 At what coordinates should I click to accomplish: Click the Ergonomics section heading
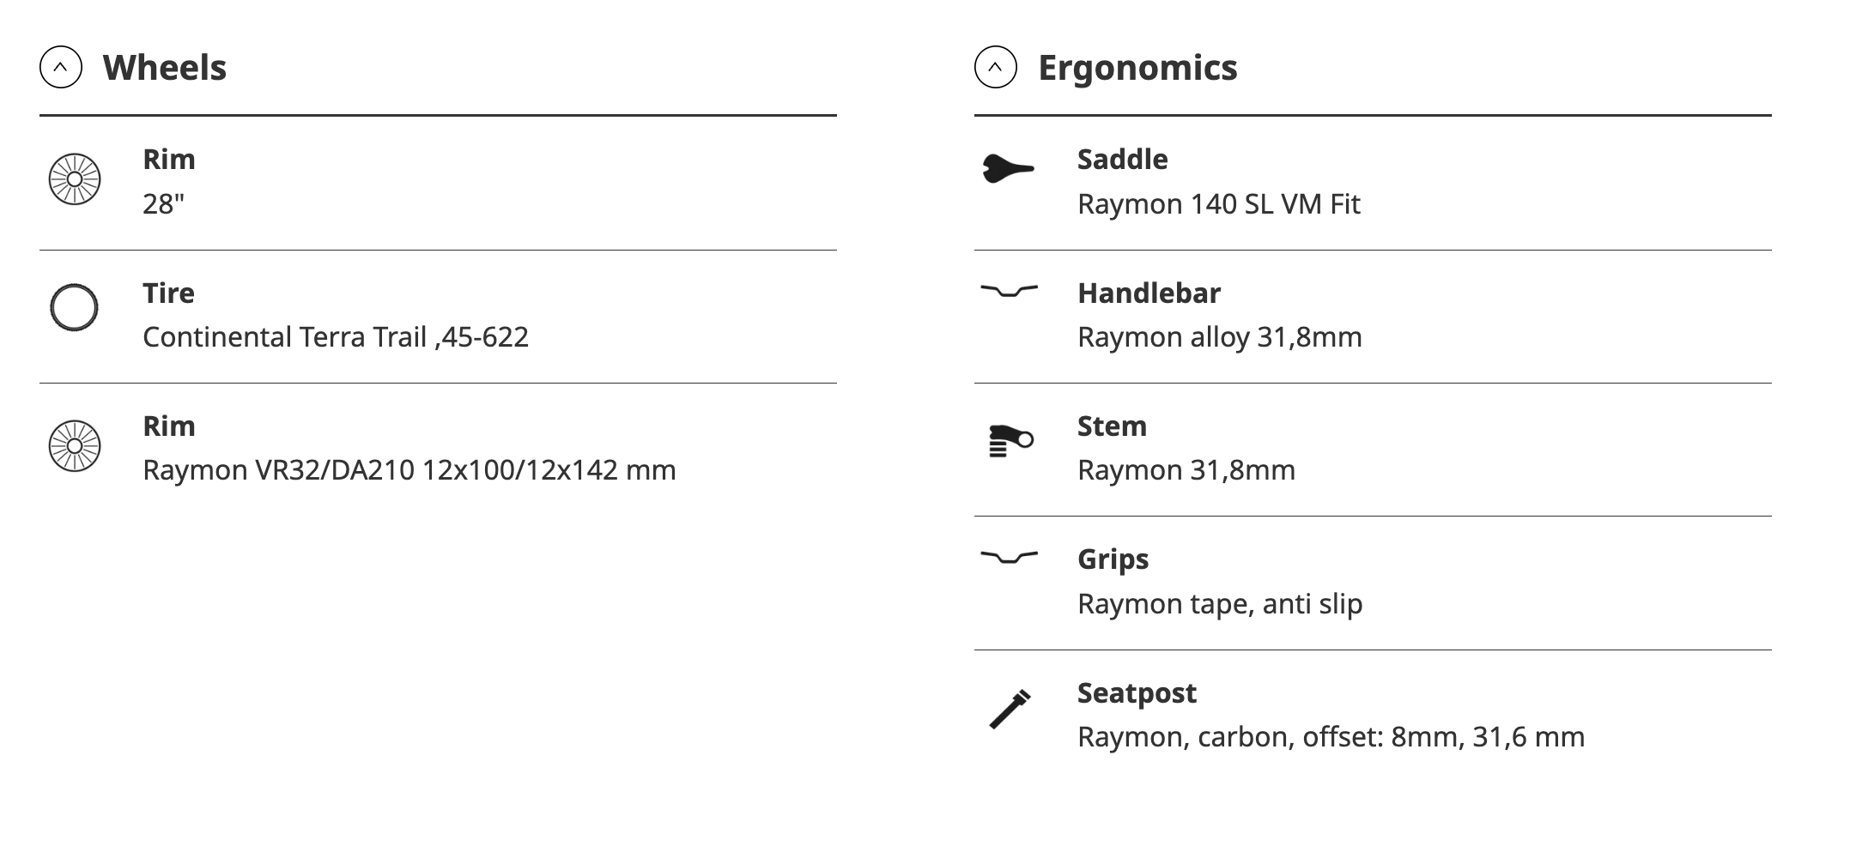tap(1137, 67)
